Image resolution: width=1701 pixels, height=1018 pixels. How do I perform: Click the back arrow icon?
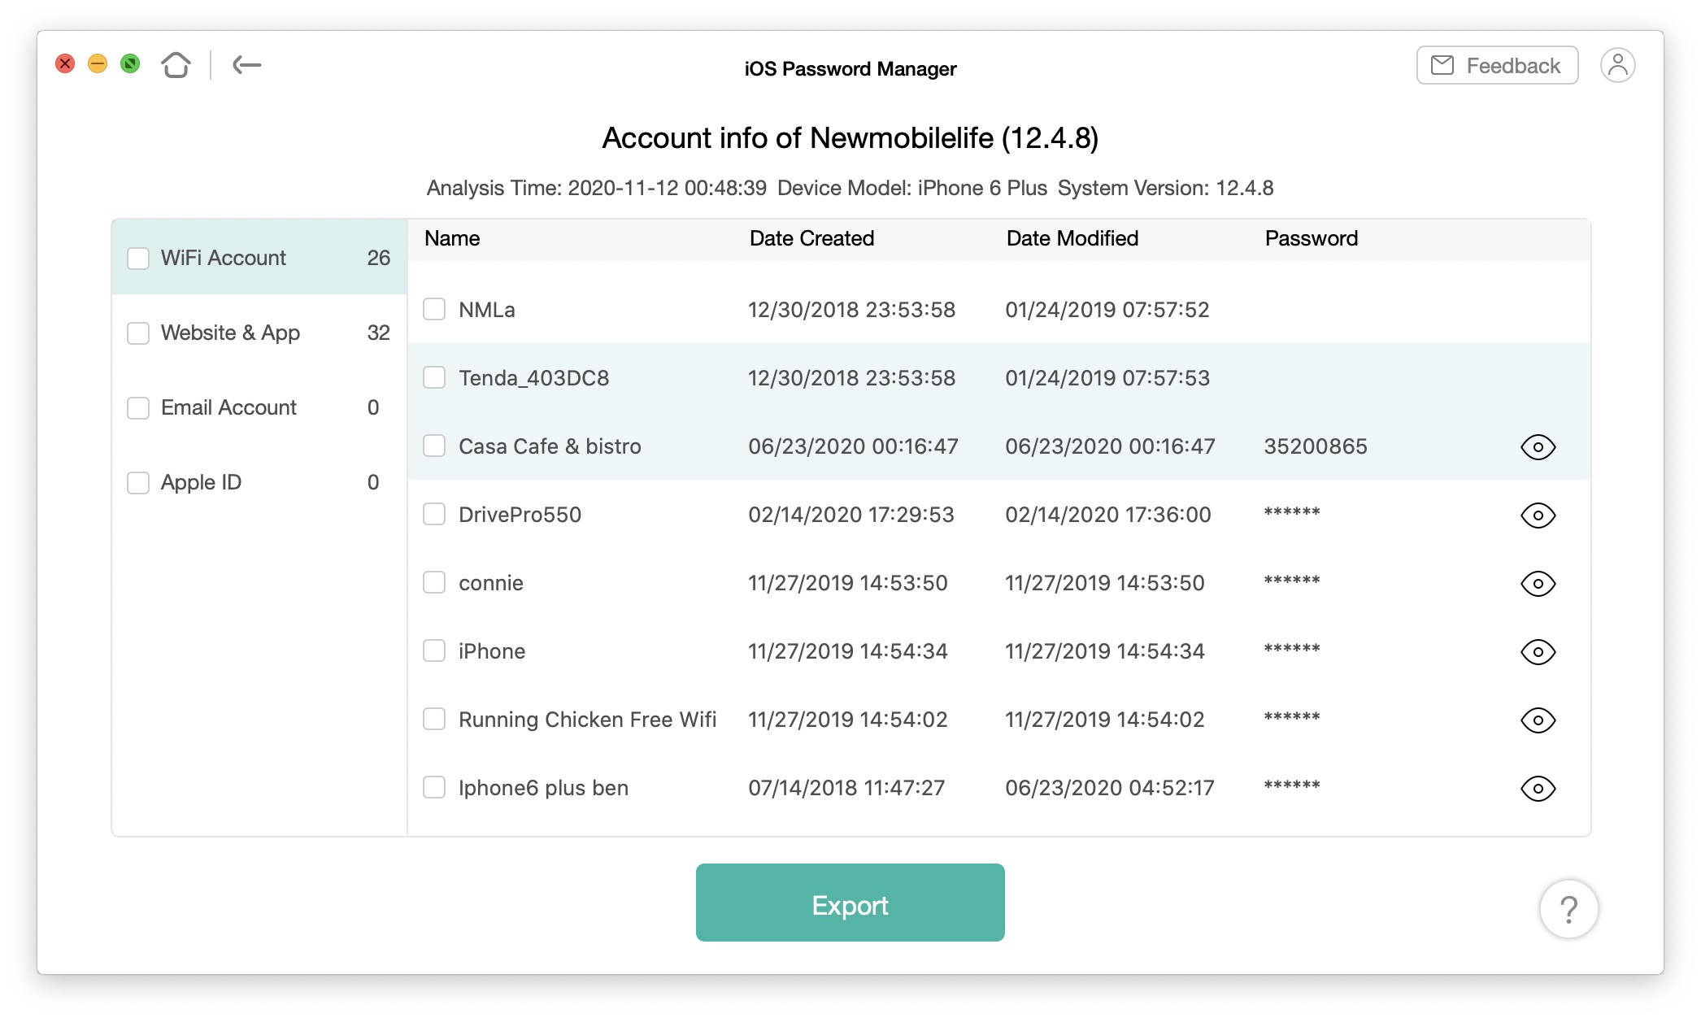[x=246, y=65]
